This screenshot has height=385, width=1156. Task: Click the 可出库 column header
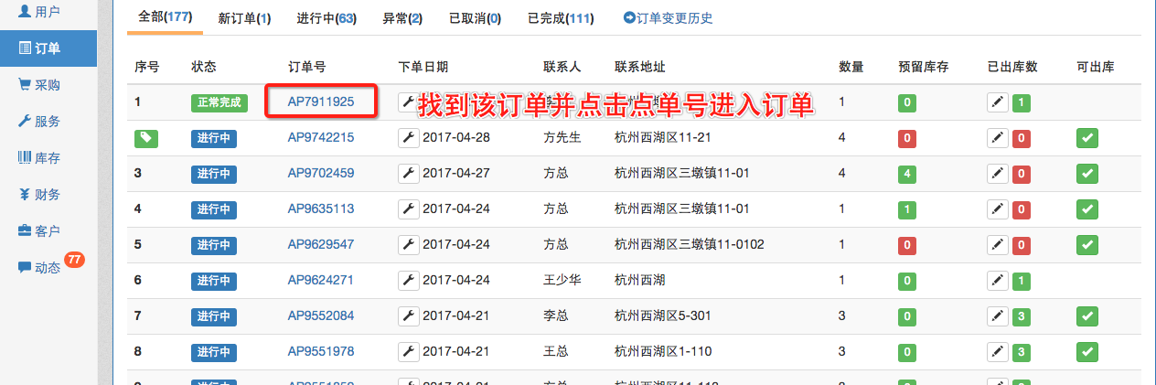[1096, 67]
